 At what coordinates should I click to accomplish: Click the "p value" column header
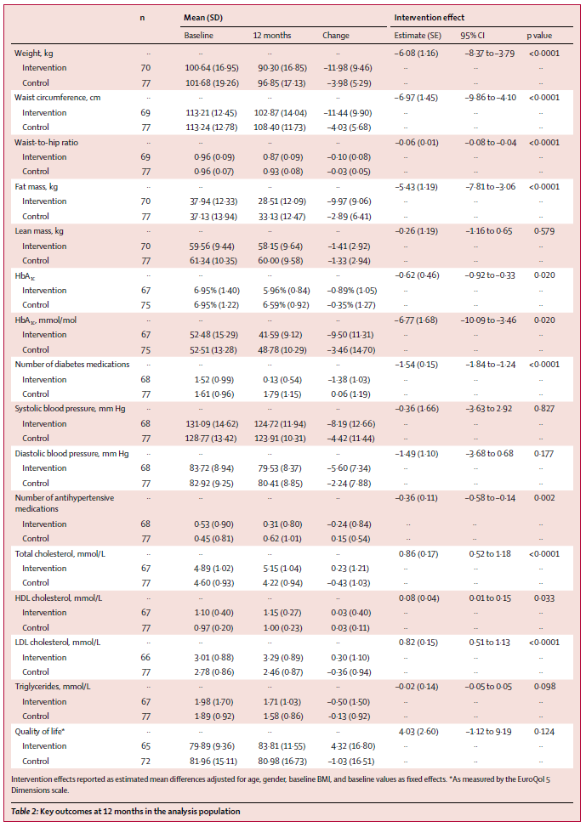coord(540,36)
